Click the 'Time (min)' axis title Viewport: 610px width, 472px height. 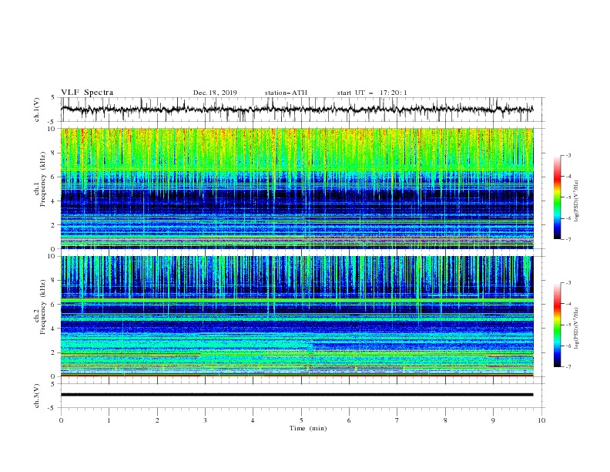pyautogui.click(x=308, y=428)
